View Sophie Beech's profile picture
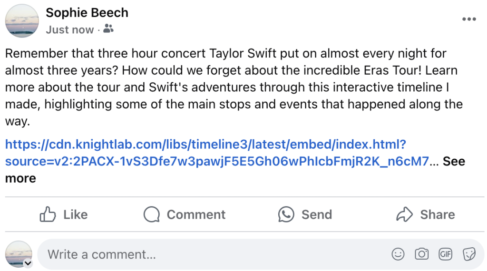 tap(22, 21)
